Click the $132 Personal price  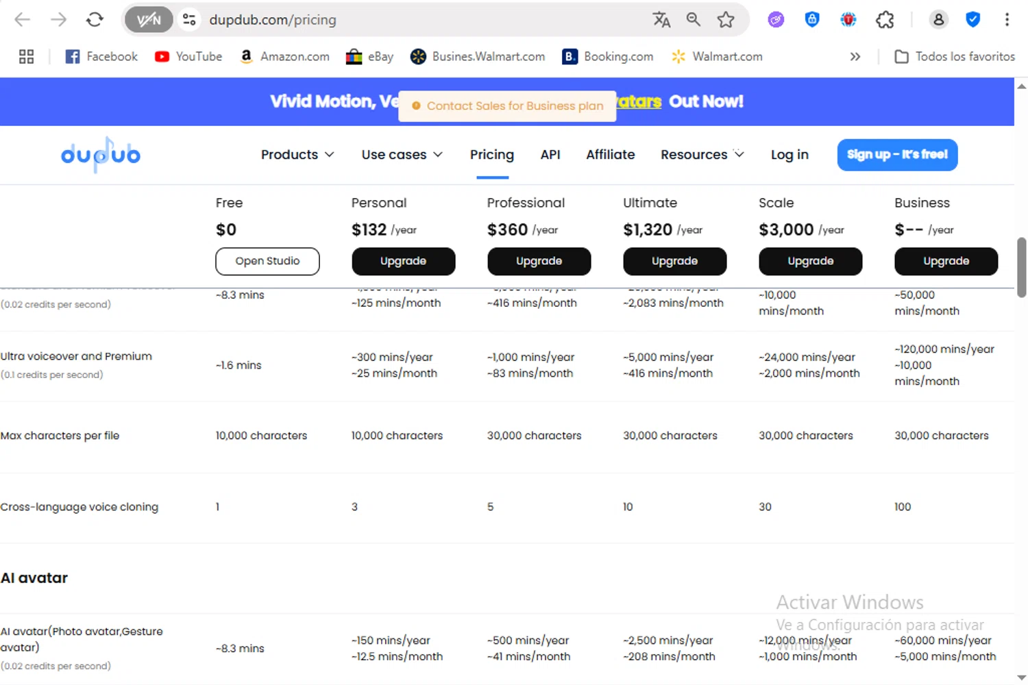[369, 229]
